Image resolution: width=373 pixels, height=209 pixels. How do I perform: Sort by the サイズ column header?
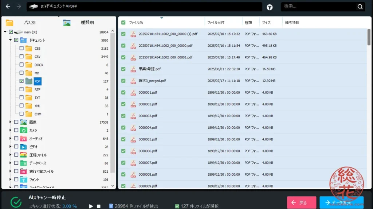pos(266,22)
